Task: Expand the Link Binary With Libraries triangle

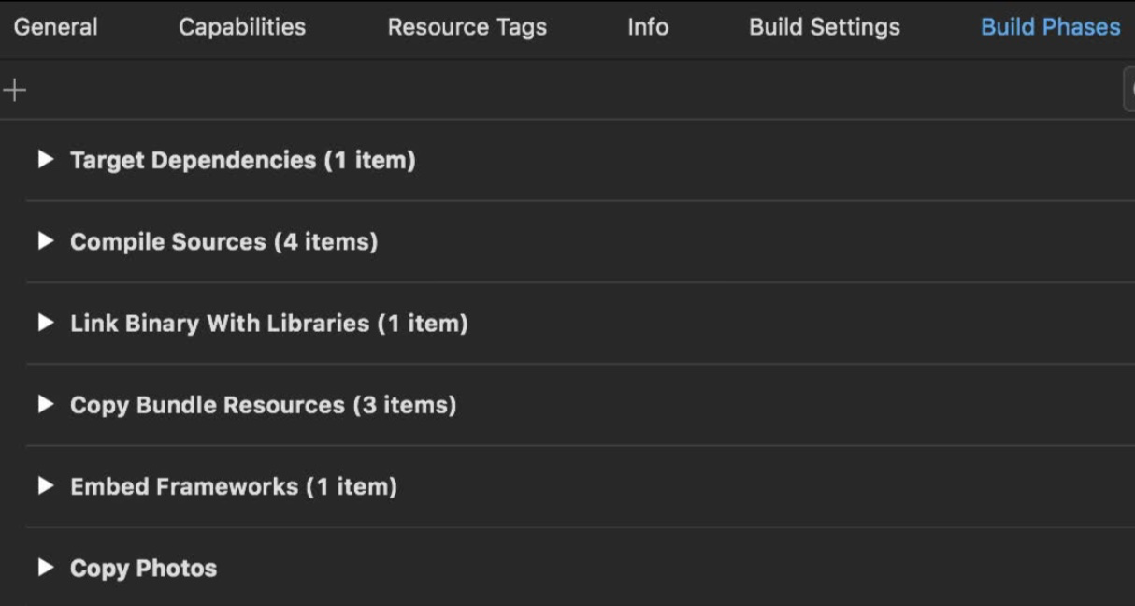Action: point(45,323)
